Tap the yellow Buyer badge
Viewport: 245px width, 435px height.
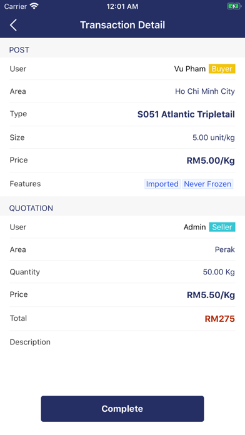pyautogui.click(x=222, y=69)
